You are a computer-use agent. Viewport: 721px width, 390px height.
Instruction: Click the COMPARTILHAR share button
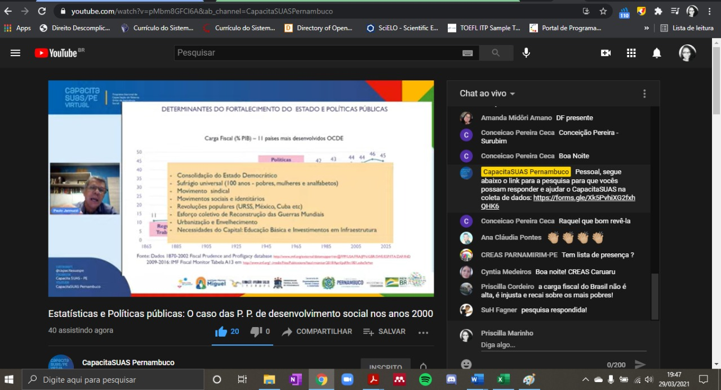pos(317,332)
